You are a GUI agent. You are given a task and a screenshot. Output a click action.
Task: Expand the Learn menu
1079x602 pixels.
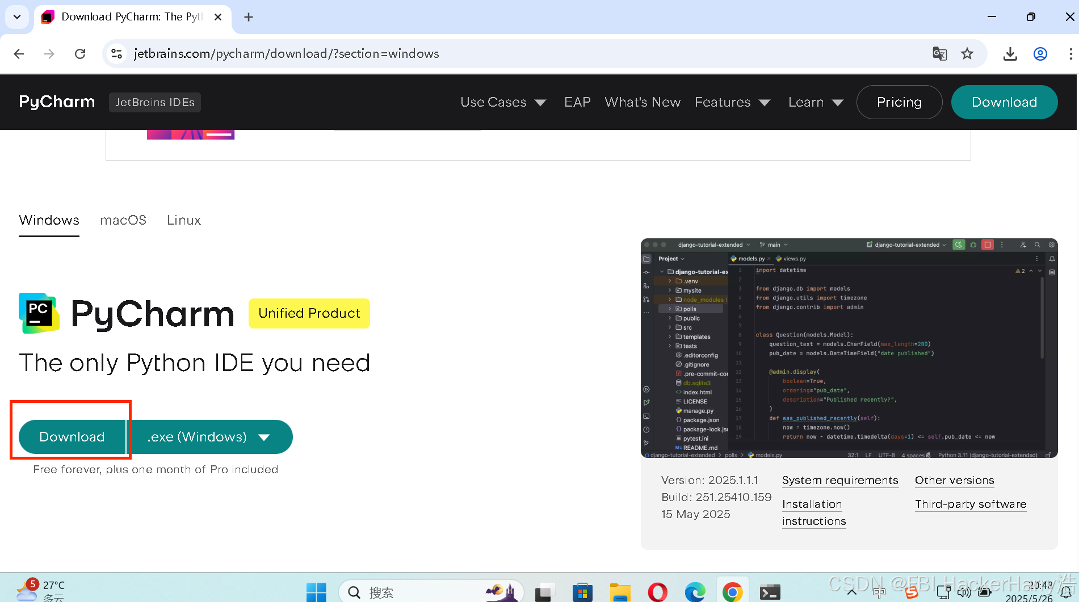point(816,102)
